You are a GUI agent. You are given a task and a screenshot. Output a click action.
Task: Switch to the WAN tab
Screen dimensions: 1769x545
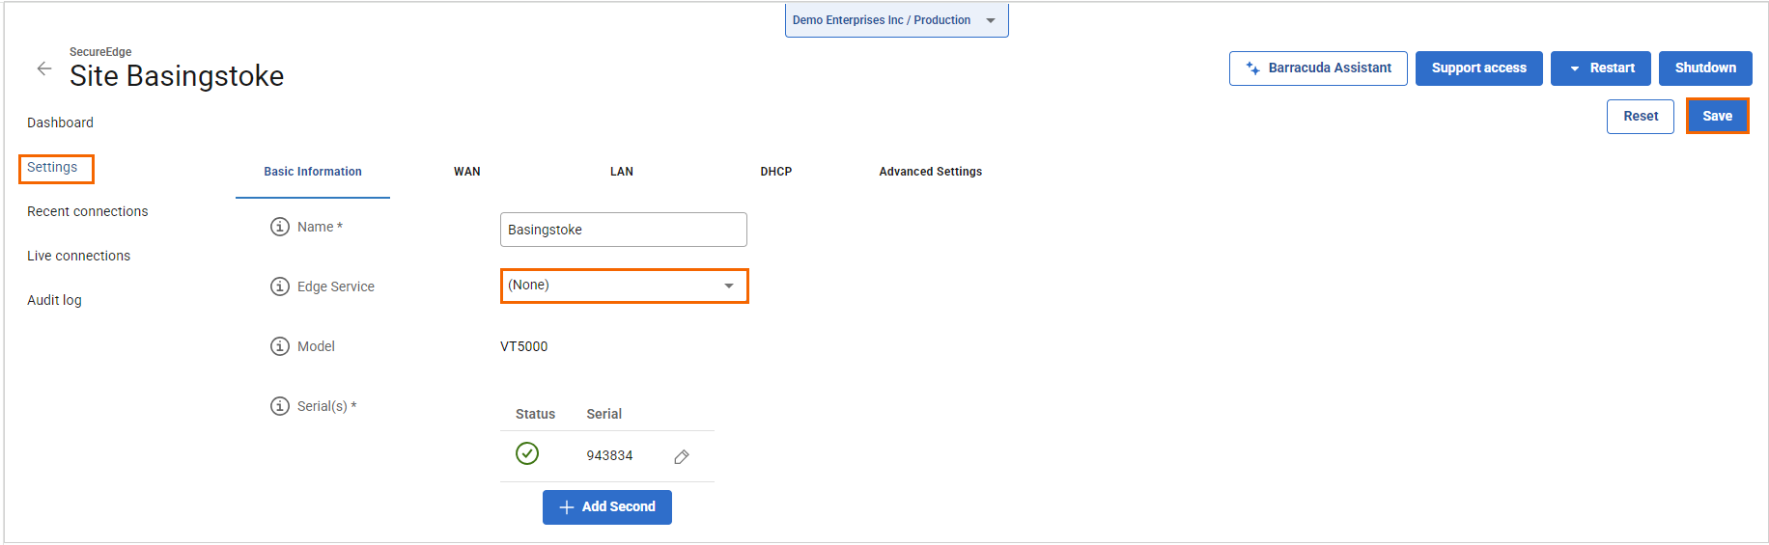(x=467, y=172)
